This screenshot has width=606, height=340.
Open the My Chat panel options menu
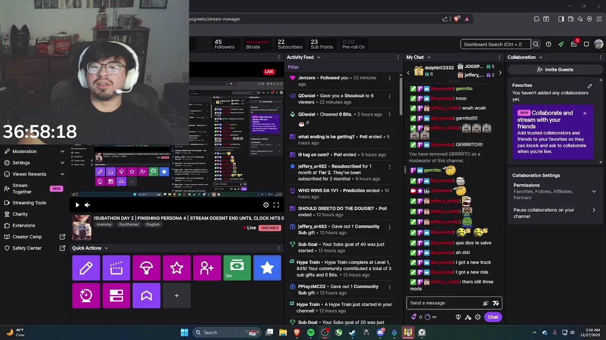499,57
